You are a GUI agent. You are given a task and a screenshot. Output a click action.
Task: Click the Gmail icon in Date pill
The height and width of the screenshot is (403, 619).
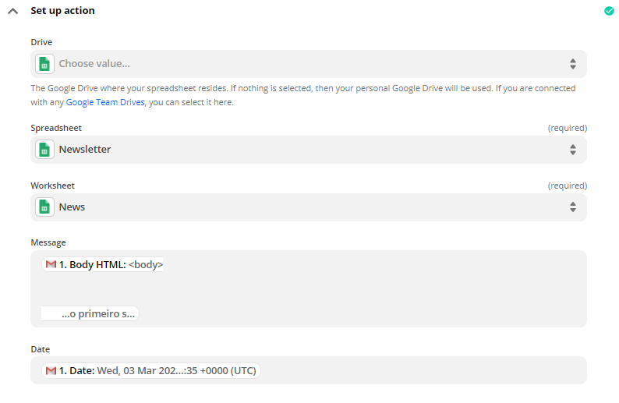pos(51,371)
